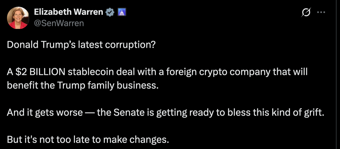Screen dimensions: 340x149
Task: Open the @SenWarren handle link
Action: tap(59, 23)
